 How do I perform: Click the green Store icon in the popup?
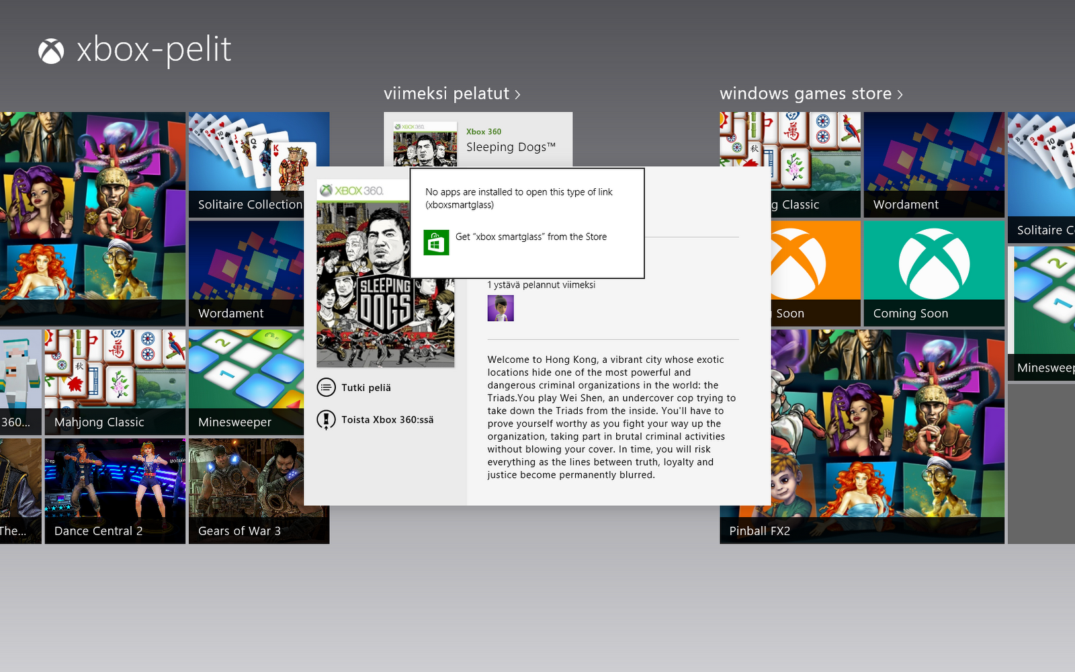(x=436, y=243)
